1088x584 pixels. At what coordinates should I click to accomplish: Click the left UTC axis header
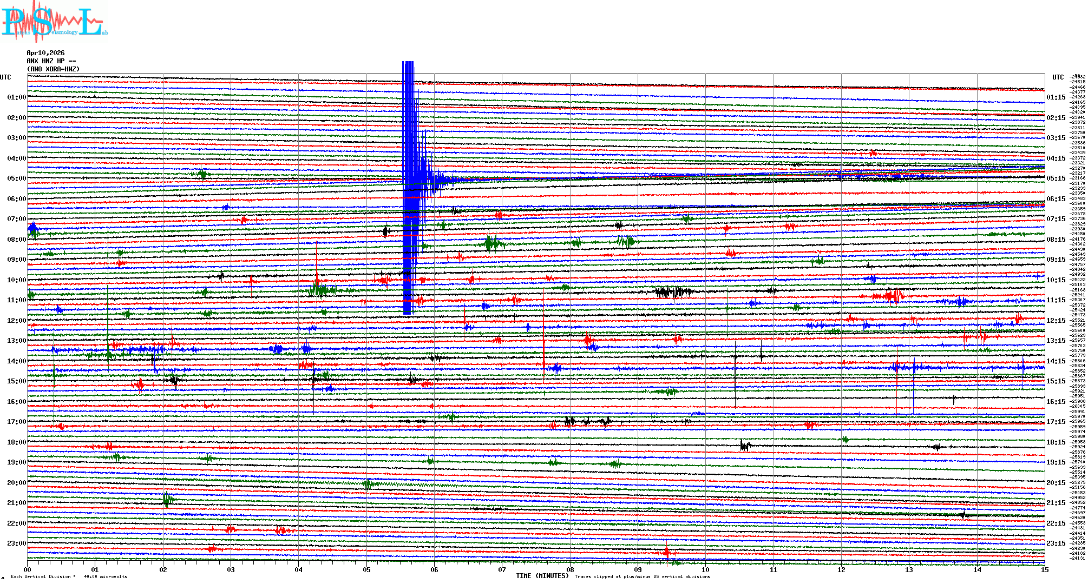pos(5,77)
